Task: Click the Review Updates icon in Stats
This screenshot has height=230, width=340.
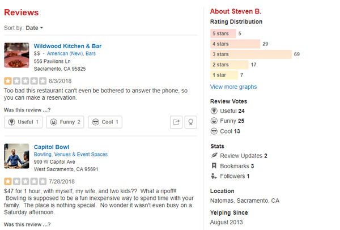Action: tap(214, 156)
